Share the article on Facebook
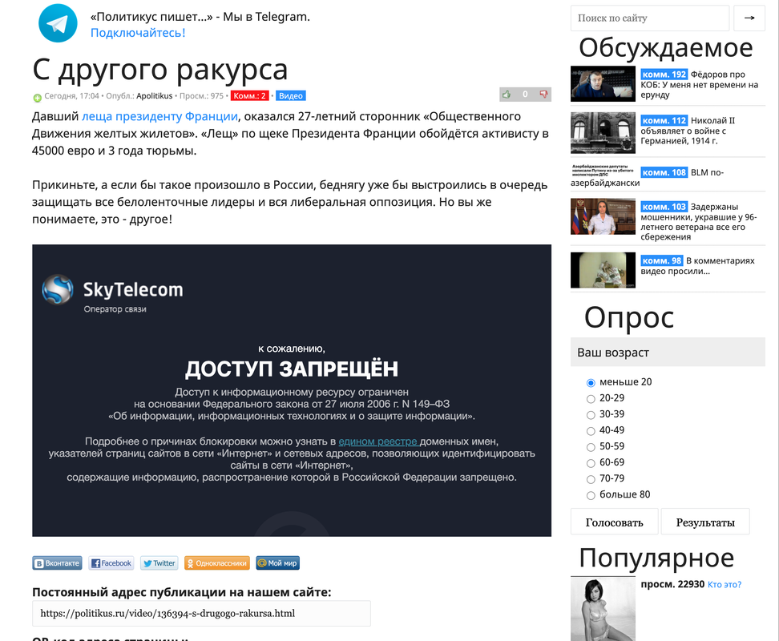Image resolution: width=779 pixels, height=641 pixels. [x=111, y=563]
